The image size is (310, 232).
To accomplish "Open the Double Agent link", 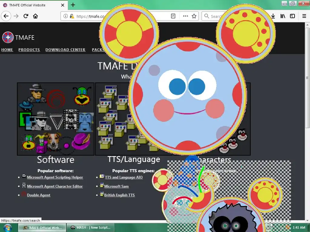I will pyautogui.click(x=38, y=195).
